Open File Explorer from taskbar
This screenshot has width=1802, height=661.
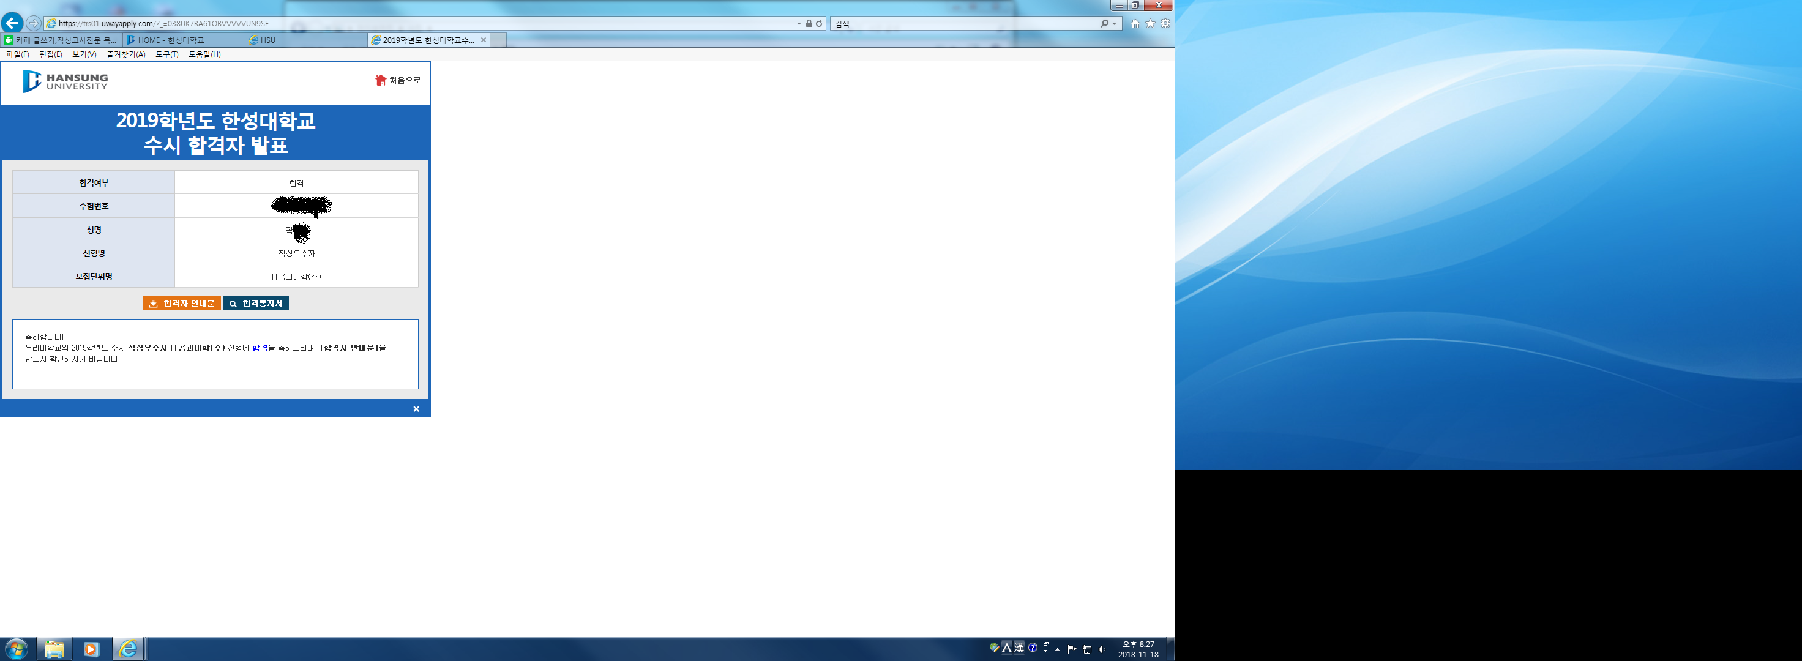[x=54, y=649]
